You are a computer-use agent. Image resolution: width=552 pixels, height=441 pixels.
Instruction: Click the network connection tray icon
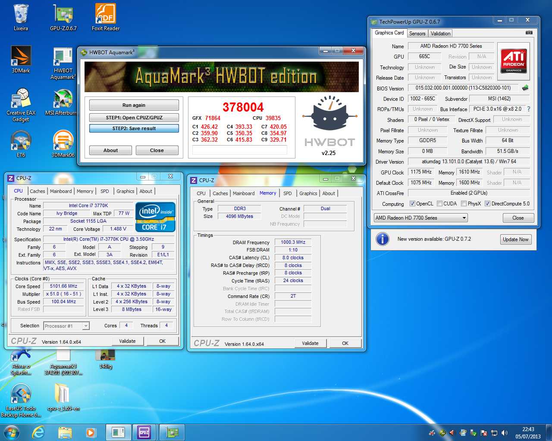pos(494,433)
